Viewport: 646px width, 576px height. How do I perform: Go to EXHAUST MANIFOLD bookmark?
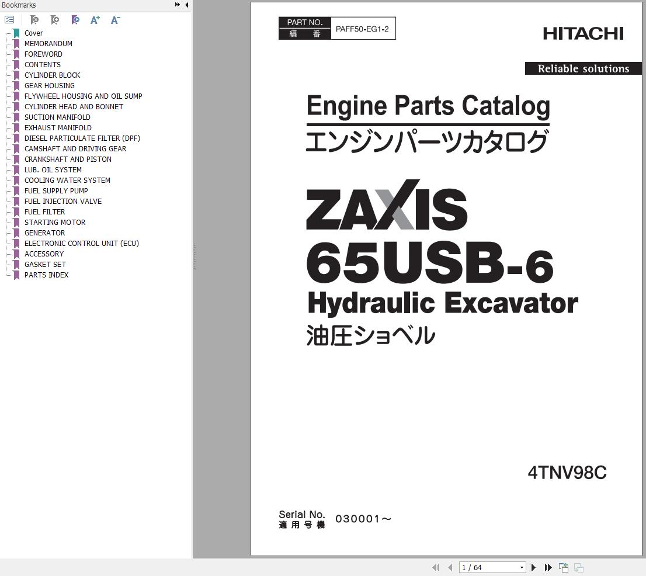coord(58,128)
